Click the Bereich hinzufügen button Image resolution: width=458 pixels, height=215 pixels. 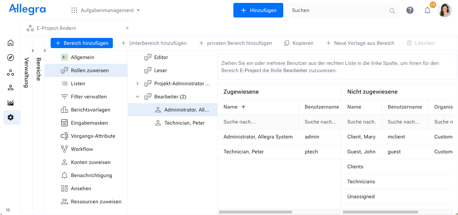pos(82,43)
